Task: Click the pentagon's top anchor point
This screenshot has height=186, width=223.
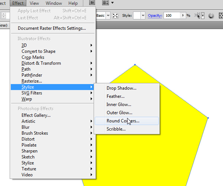Action: click(135, 65)
